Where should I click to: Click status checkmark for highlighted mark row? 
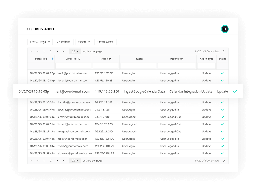coord(235,92)
